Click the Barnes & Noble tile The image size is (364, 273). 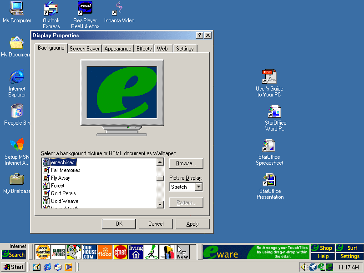(x=59, y=252)
